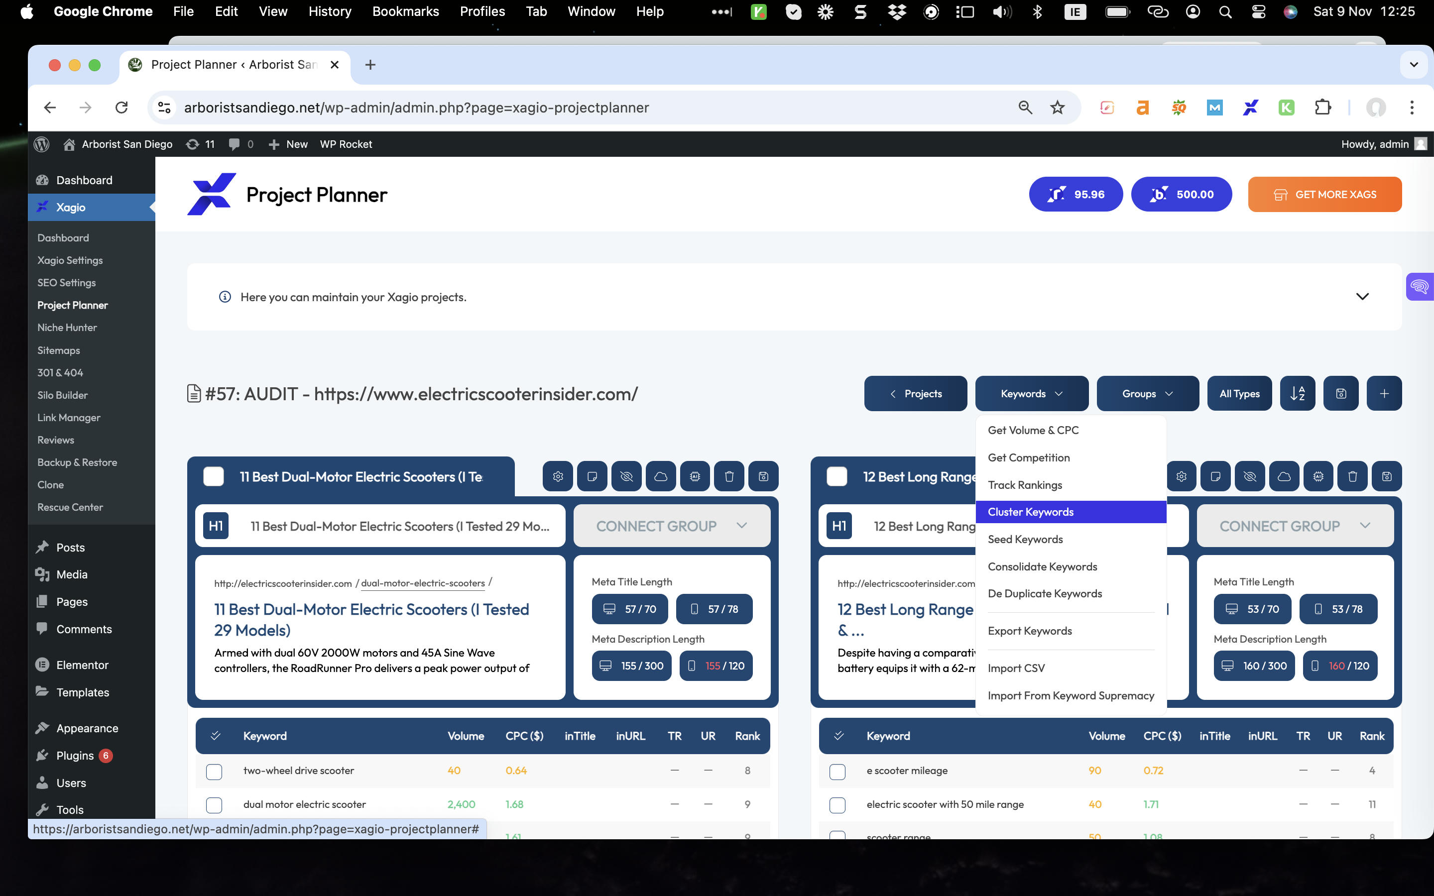The width and height of the screenshot is (1434, 896).
Task: Click the 95.96 XAGS balance button
Action: point(1075,194)
